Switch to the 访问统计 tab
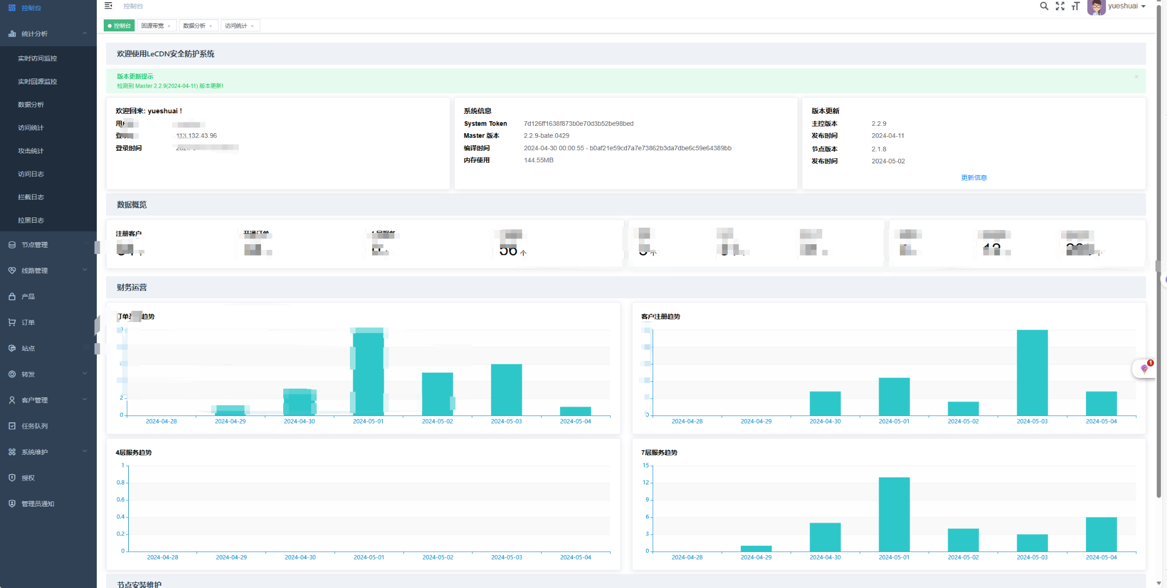Viewport: 1167px width, 588px height. (235, 26)
